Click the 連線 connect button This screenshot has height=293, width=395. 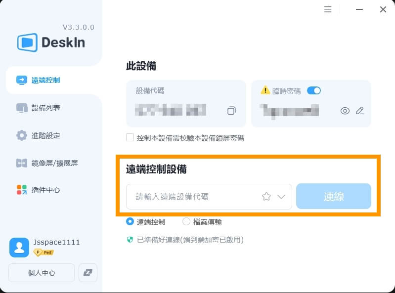(x=334, y=196)
